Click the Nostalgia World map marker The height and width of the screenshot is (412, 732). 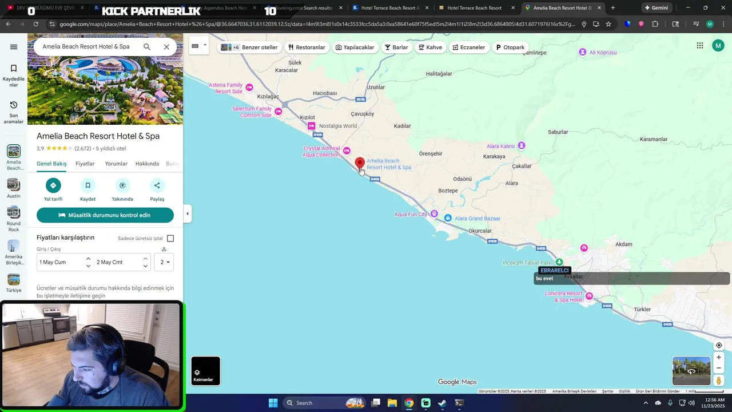pyautogui.click(x=311, y=126)
